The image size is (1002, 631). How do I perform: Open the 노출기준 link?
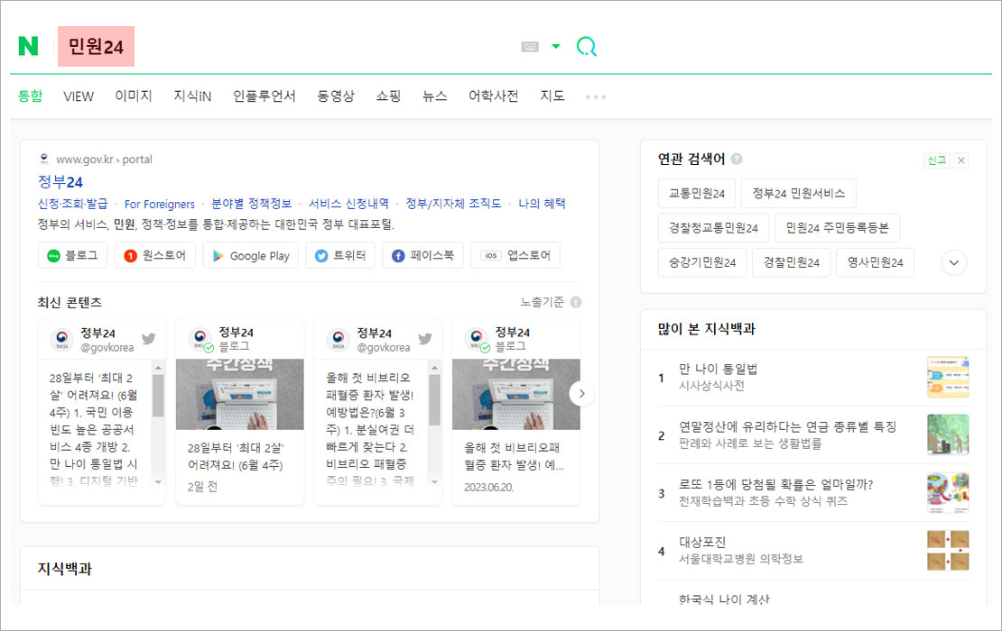click(x=542, y=302)
